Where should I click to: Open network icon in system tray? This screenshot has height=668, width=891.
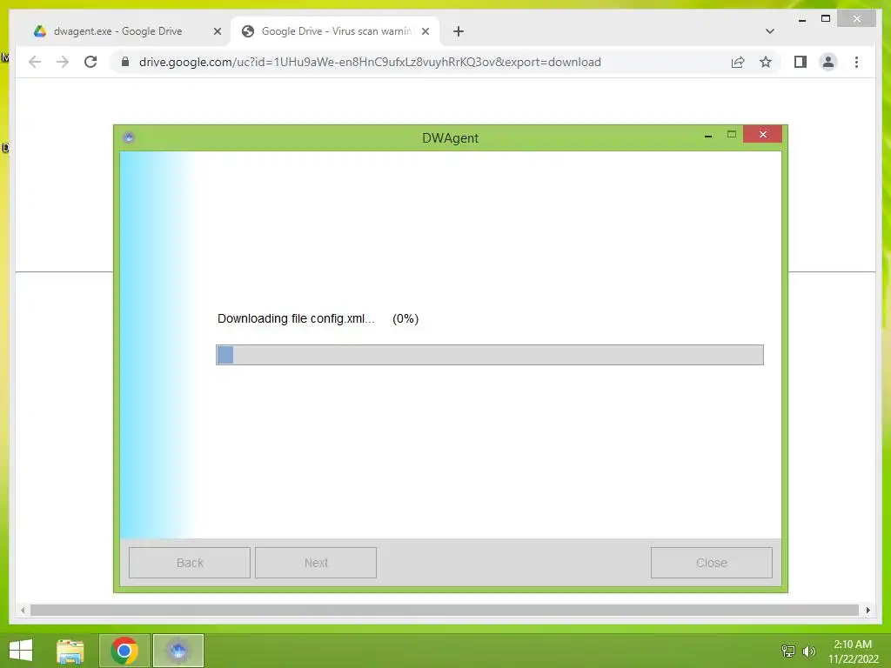pyautogui.click(x=788, y=651)
